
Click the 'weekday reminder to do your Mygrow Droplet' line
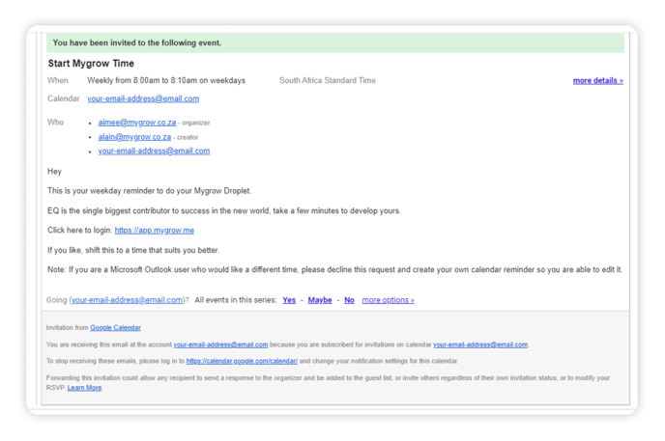point(149,191)
